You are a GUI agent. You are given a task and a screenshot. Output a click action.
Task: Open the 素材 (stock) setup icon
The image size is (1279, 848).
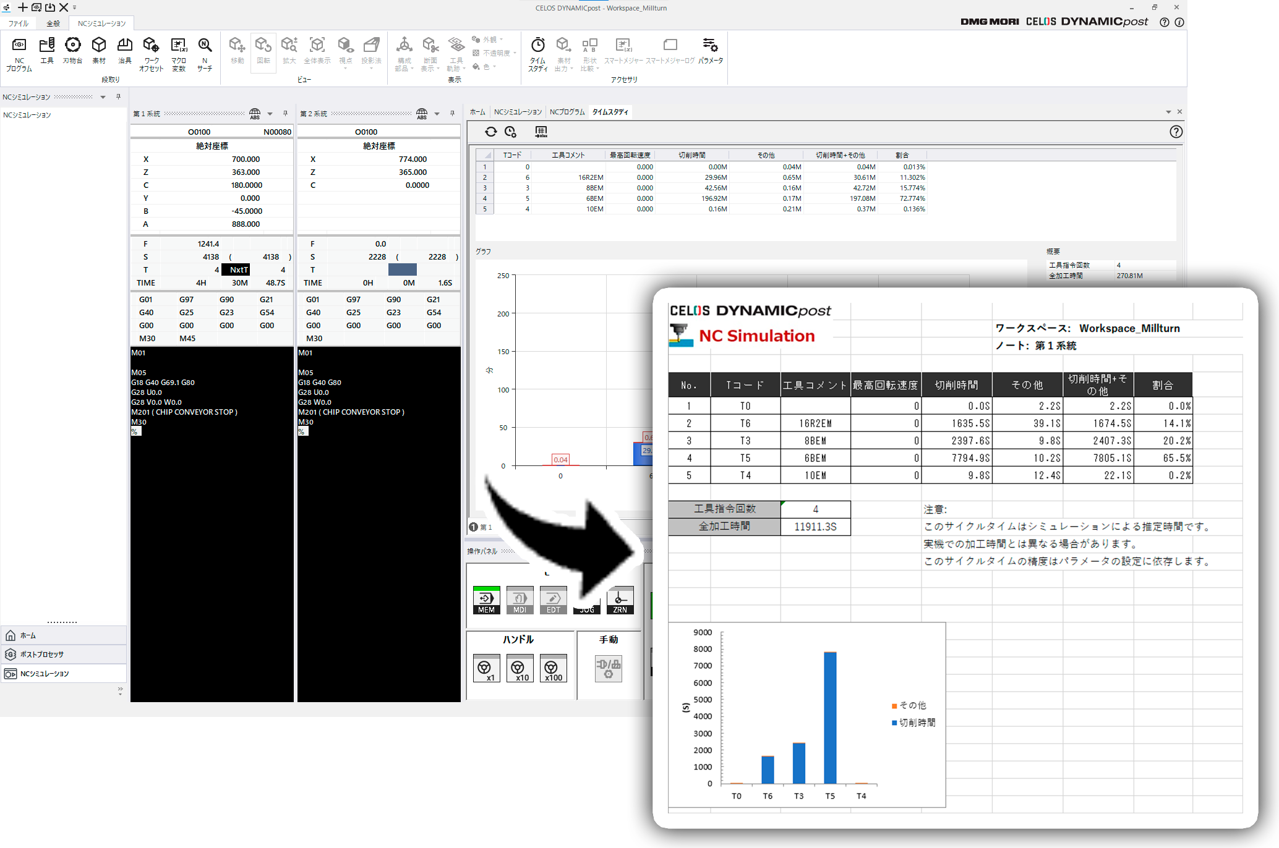click(99, 51)
